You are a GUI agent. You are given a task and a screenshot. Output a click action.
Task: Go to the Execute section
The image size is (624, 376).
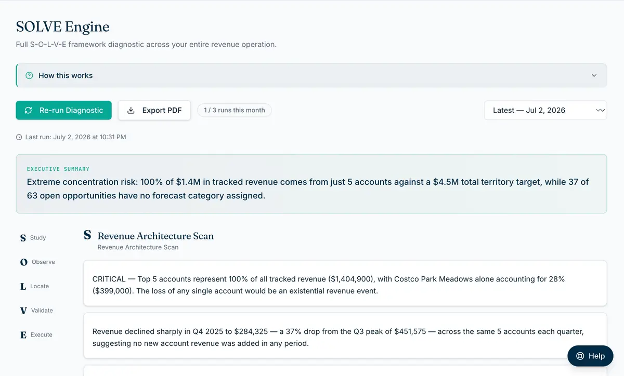point(36,335)
